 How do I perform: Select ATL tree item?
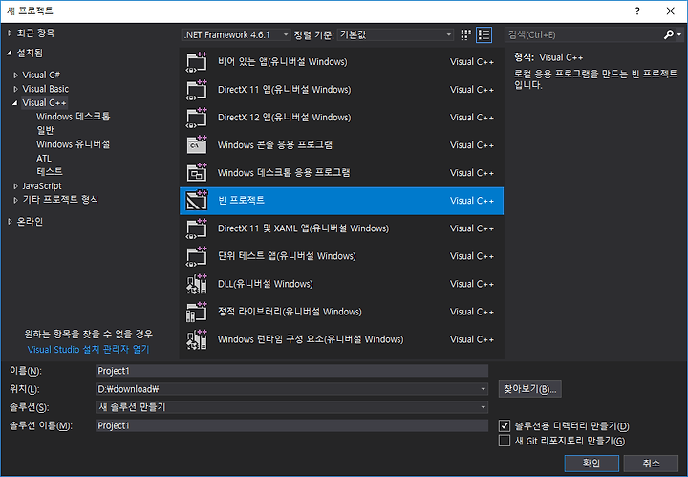pyautogui.click(x=43, y=159)
